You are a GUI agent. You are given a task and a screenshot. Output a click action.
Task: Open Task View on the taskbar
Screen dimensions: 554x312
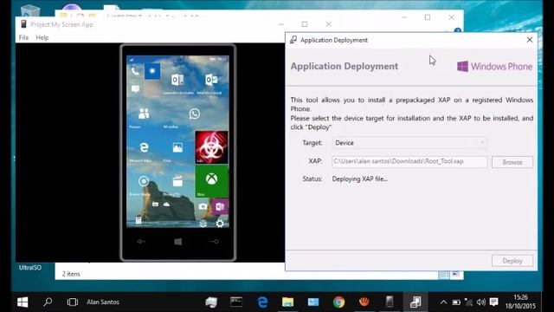pos(73,302)
